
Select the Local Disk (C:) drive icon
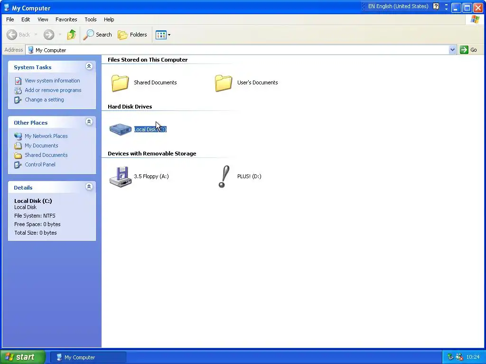pyautogui.click(x=120, y=129)
